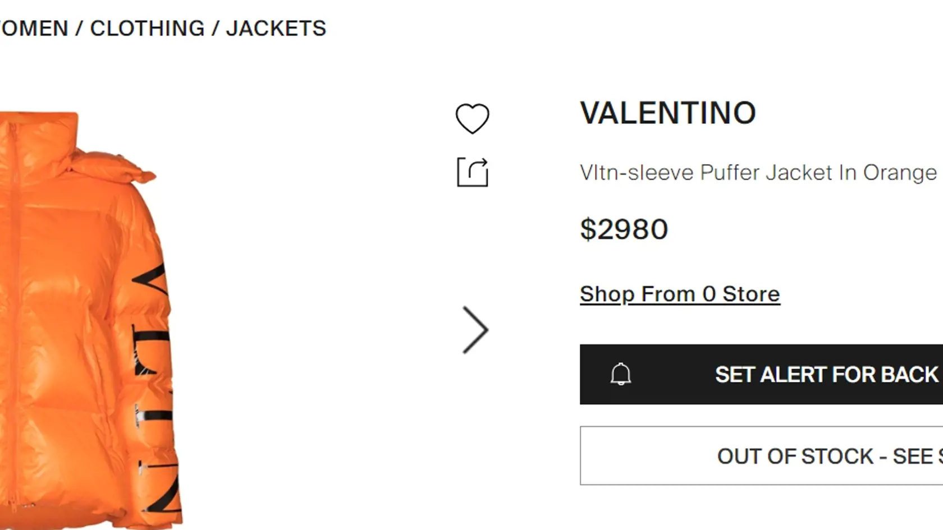Screen dimensions: 943x530
Task: Go to the CLOTHING breadcrumb category
Action: [147, 28]
